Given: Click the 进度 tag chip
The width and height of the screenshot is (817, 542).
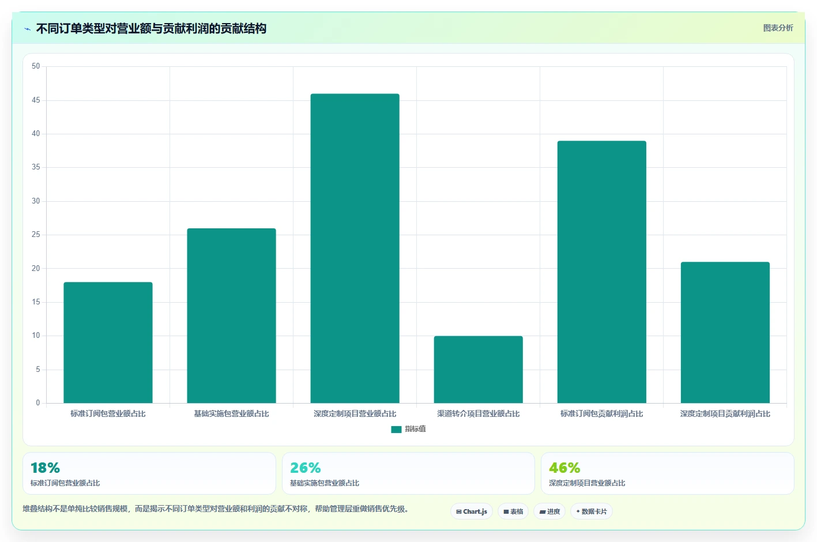Looking at the screenshot, I should point(549,511).
